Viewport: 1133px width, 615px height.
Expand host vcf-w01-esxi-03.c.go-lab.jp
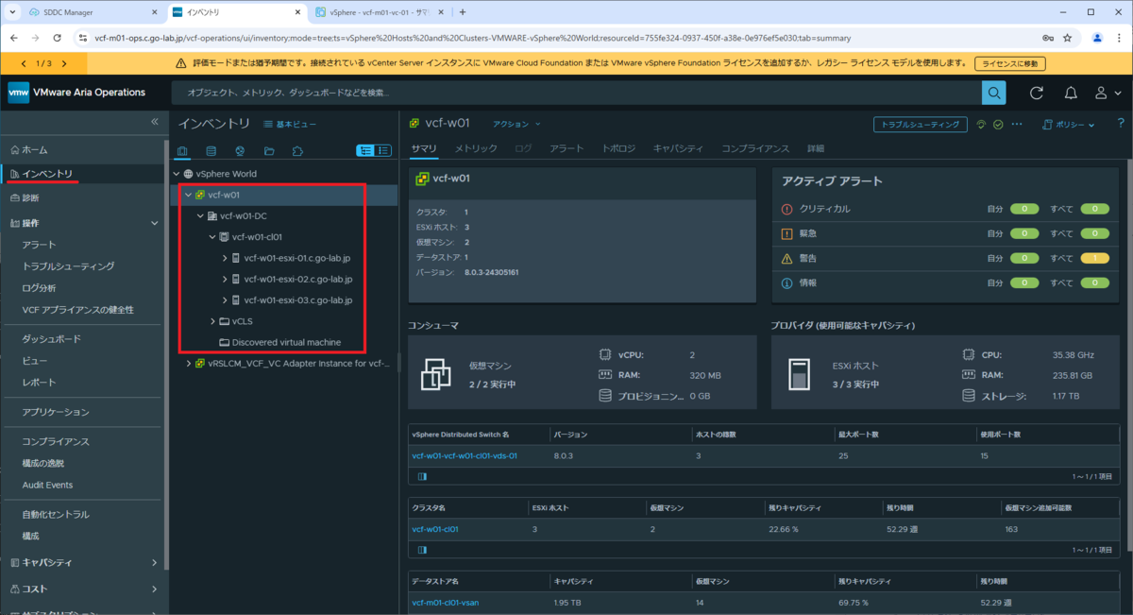coord(225,300)
